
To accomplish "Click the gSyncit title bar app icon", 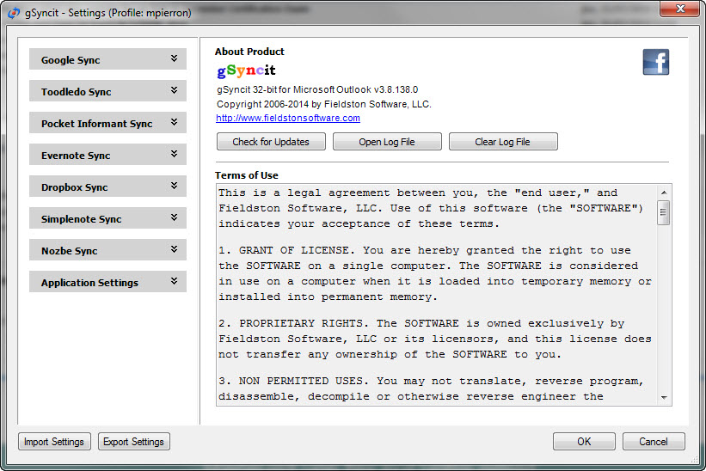I will pyautogui.click(x=14, y=13).
